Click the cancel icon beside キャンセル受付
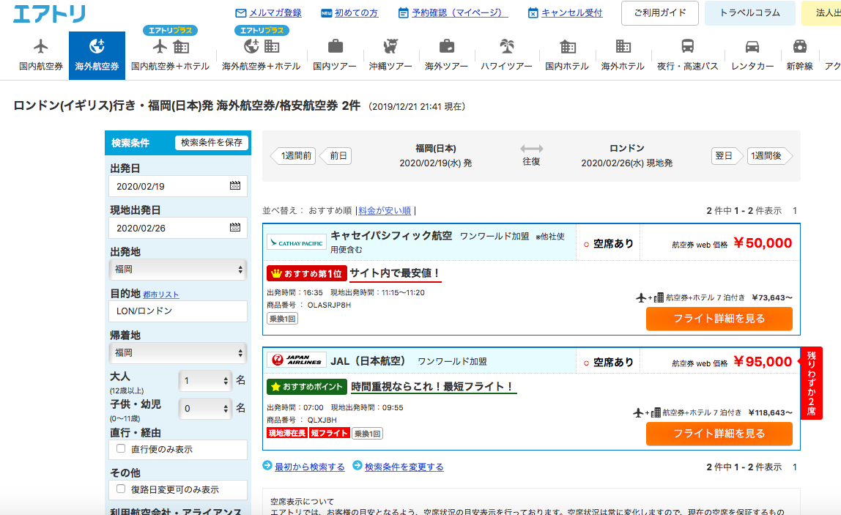The image size is (841, 515). [x=533, y=13]
